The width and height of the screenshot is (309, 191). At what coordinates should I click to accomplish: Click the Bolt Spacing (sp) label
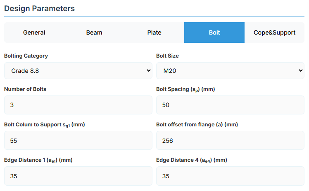(x=185, y=89)
